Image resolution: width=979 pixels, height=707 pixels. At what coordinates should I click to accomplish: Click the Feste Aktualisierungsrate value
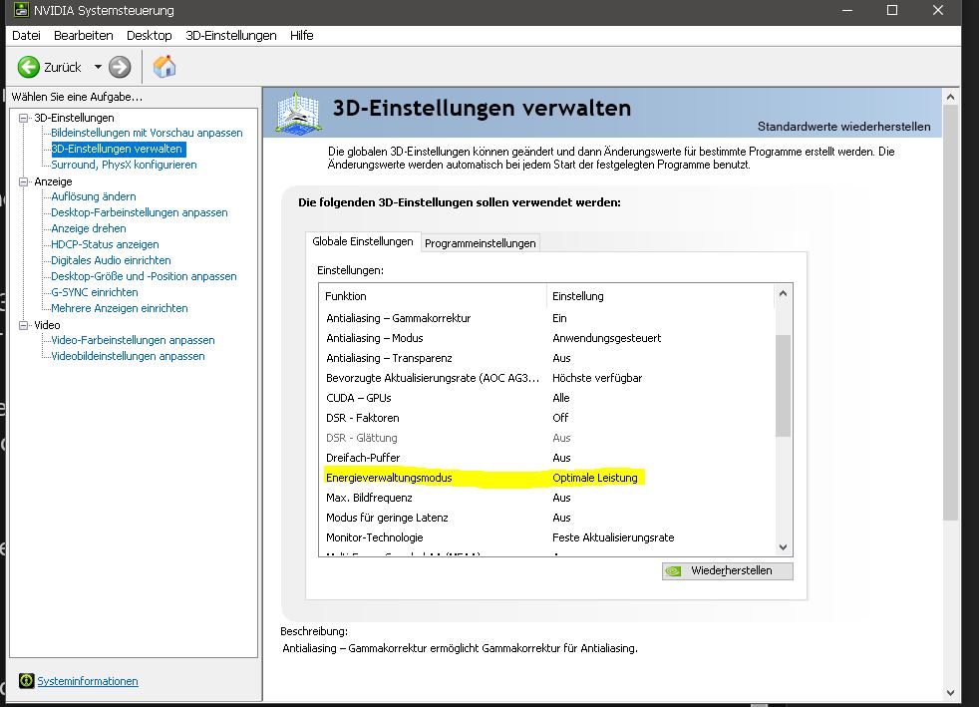pyautogui.click(x=613, y=538)
